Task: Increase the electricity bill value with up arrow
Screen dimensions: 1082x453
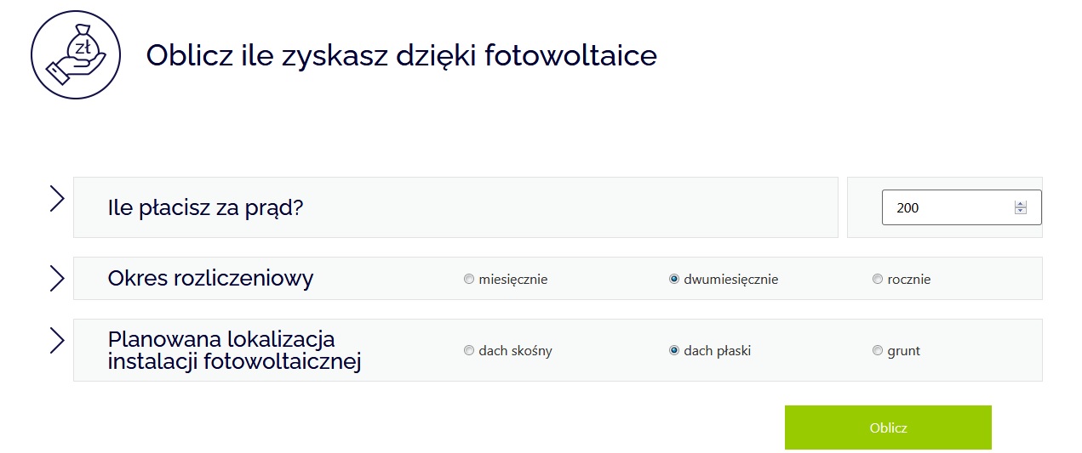Action: [x=1021, y=204]
